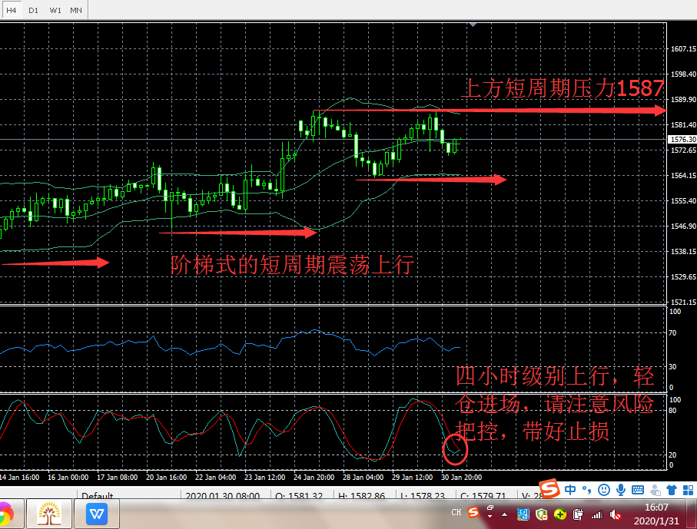
Task: Click RSI indicator level 30 label
Action: click(672, 366)
